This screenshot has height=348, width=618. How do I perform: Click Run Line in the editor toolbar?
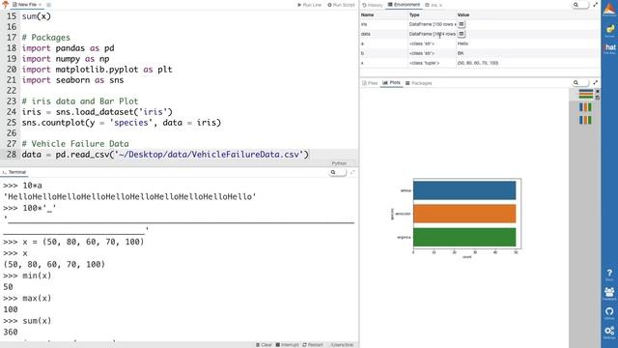click(x=309, y=5)
